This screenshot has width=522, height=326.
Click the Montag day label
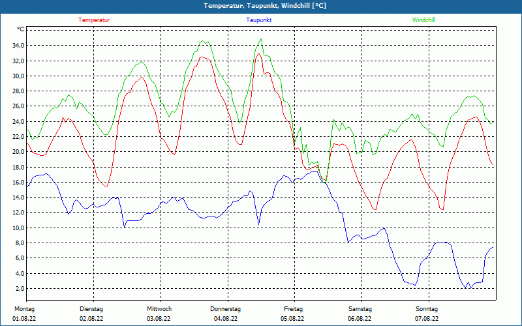(24, 309)
